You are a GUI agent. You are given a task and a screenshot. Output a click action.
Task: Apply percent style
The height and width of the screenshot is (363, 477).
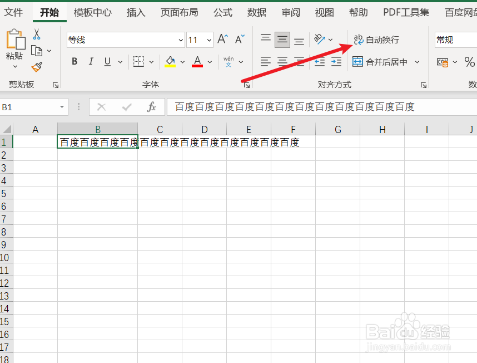point(469,62)
